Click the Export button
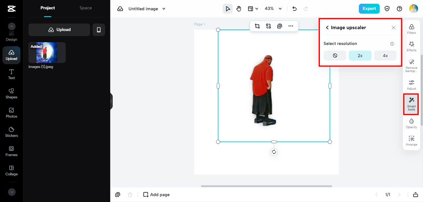The image size is (423, 202). 369,9
